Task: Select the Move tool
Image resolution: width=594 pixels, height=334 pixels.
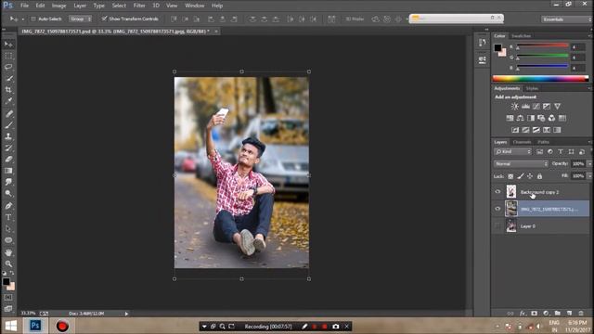Action: click(x=8, y=45)
